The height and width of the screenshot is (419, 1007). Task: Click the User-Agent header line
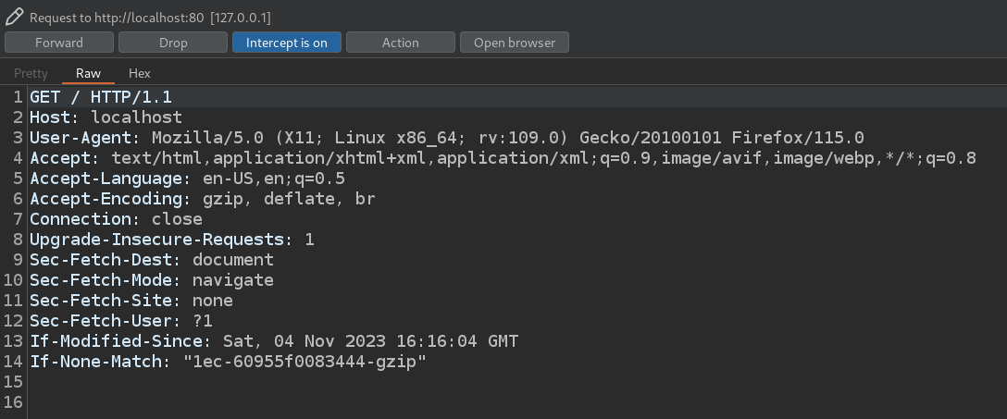(x=447, y=137)
